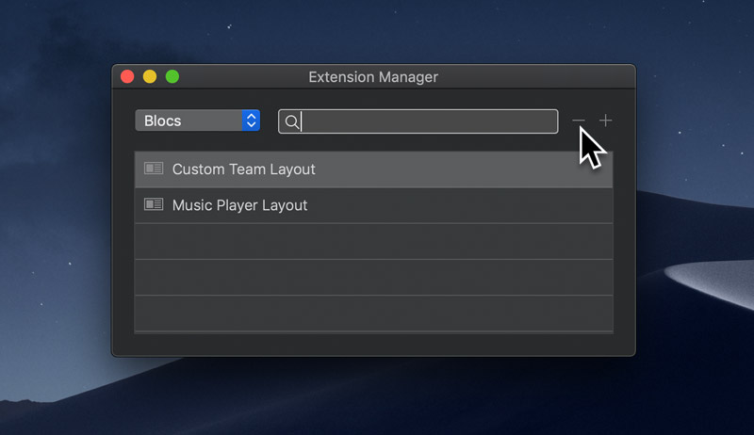Click the magnifying glass search icon
Screen dimensions: 754x435
291,122
